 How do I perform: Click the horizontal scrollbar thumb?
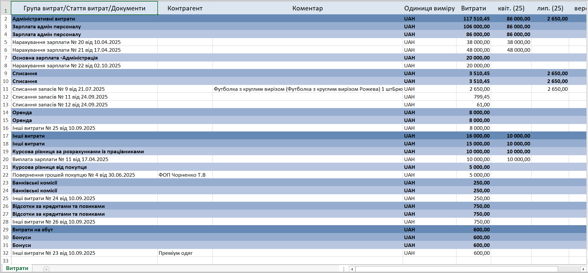coord(456,269)
